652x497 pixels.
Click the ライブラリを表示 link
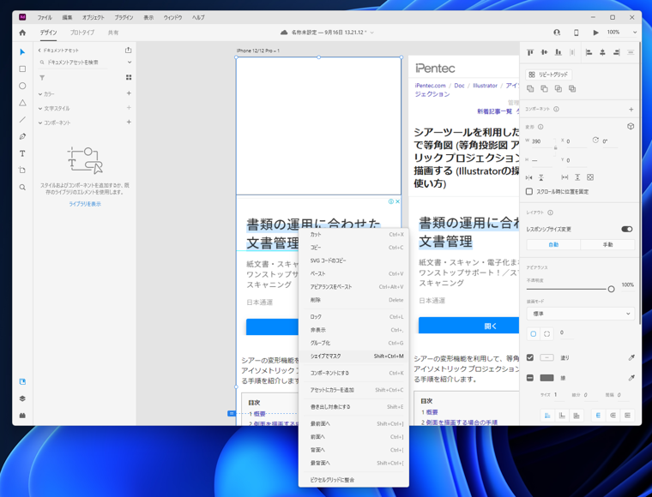pyautogui.click(x=85, y=204)
